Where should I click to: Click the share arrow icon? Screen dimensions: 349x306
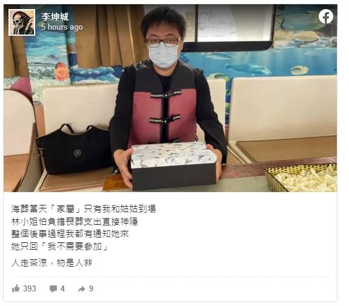click(81, 289)
